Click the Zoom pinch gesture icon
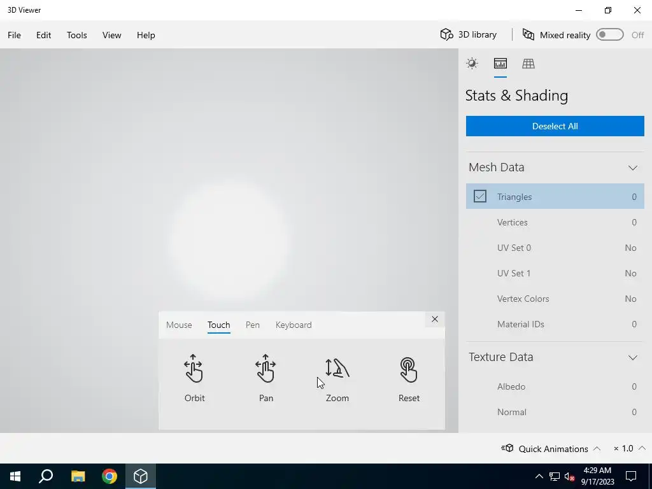The image size is (652, 489). pyautogui.click(x=337, y=369)
